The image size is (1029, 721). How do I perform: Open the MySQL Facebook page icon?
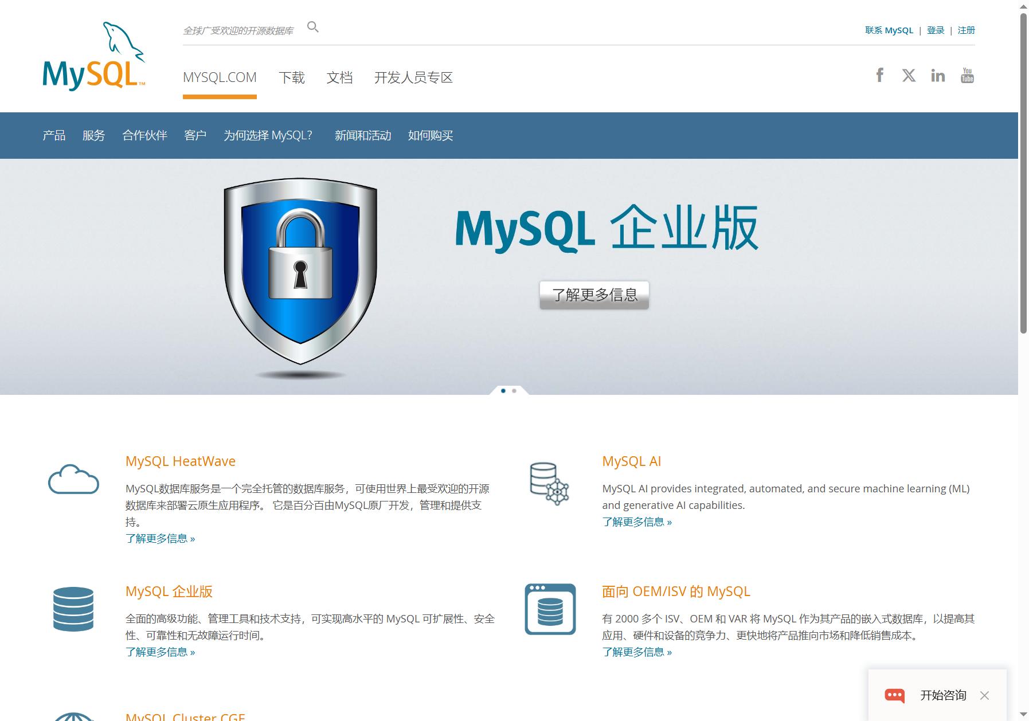pyautogui.click(x=880, y=75)
